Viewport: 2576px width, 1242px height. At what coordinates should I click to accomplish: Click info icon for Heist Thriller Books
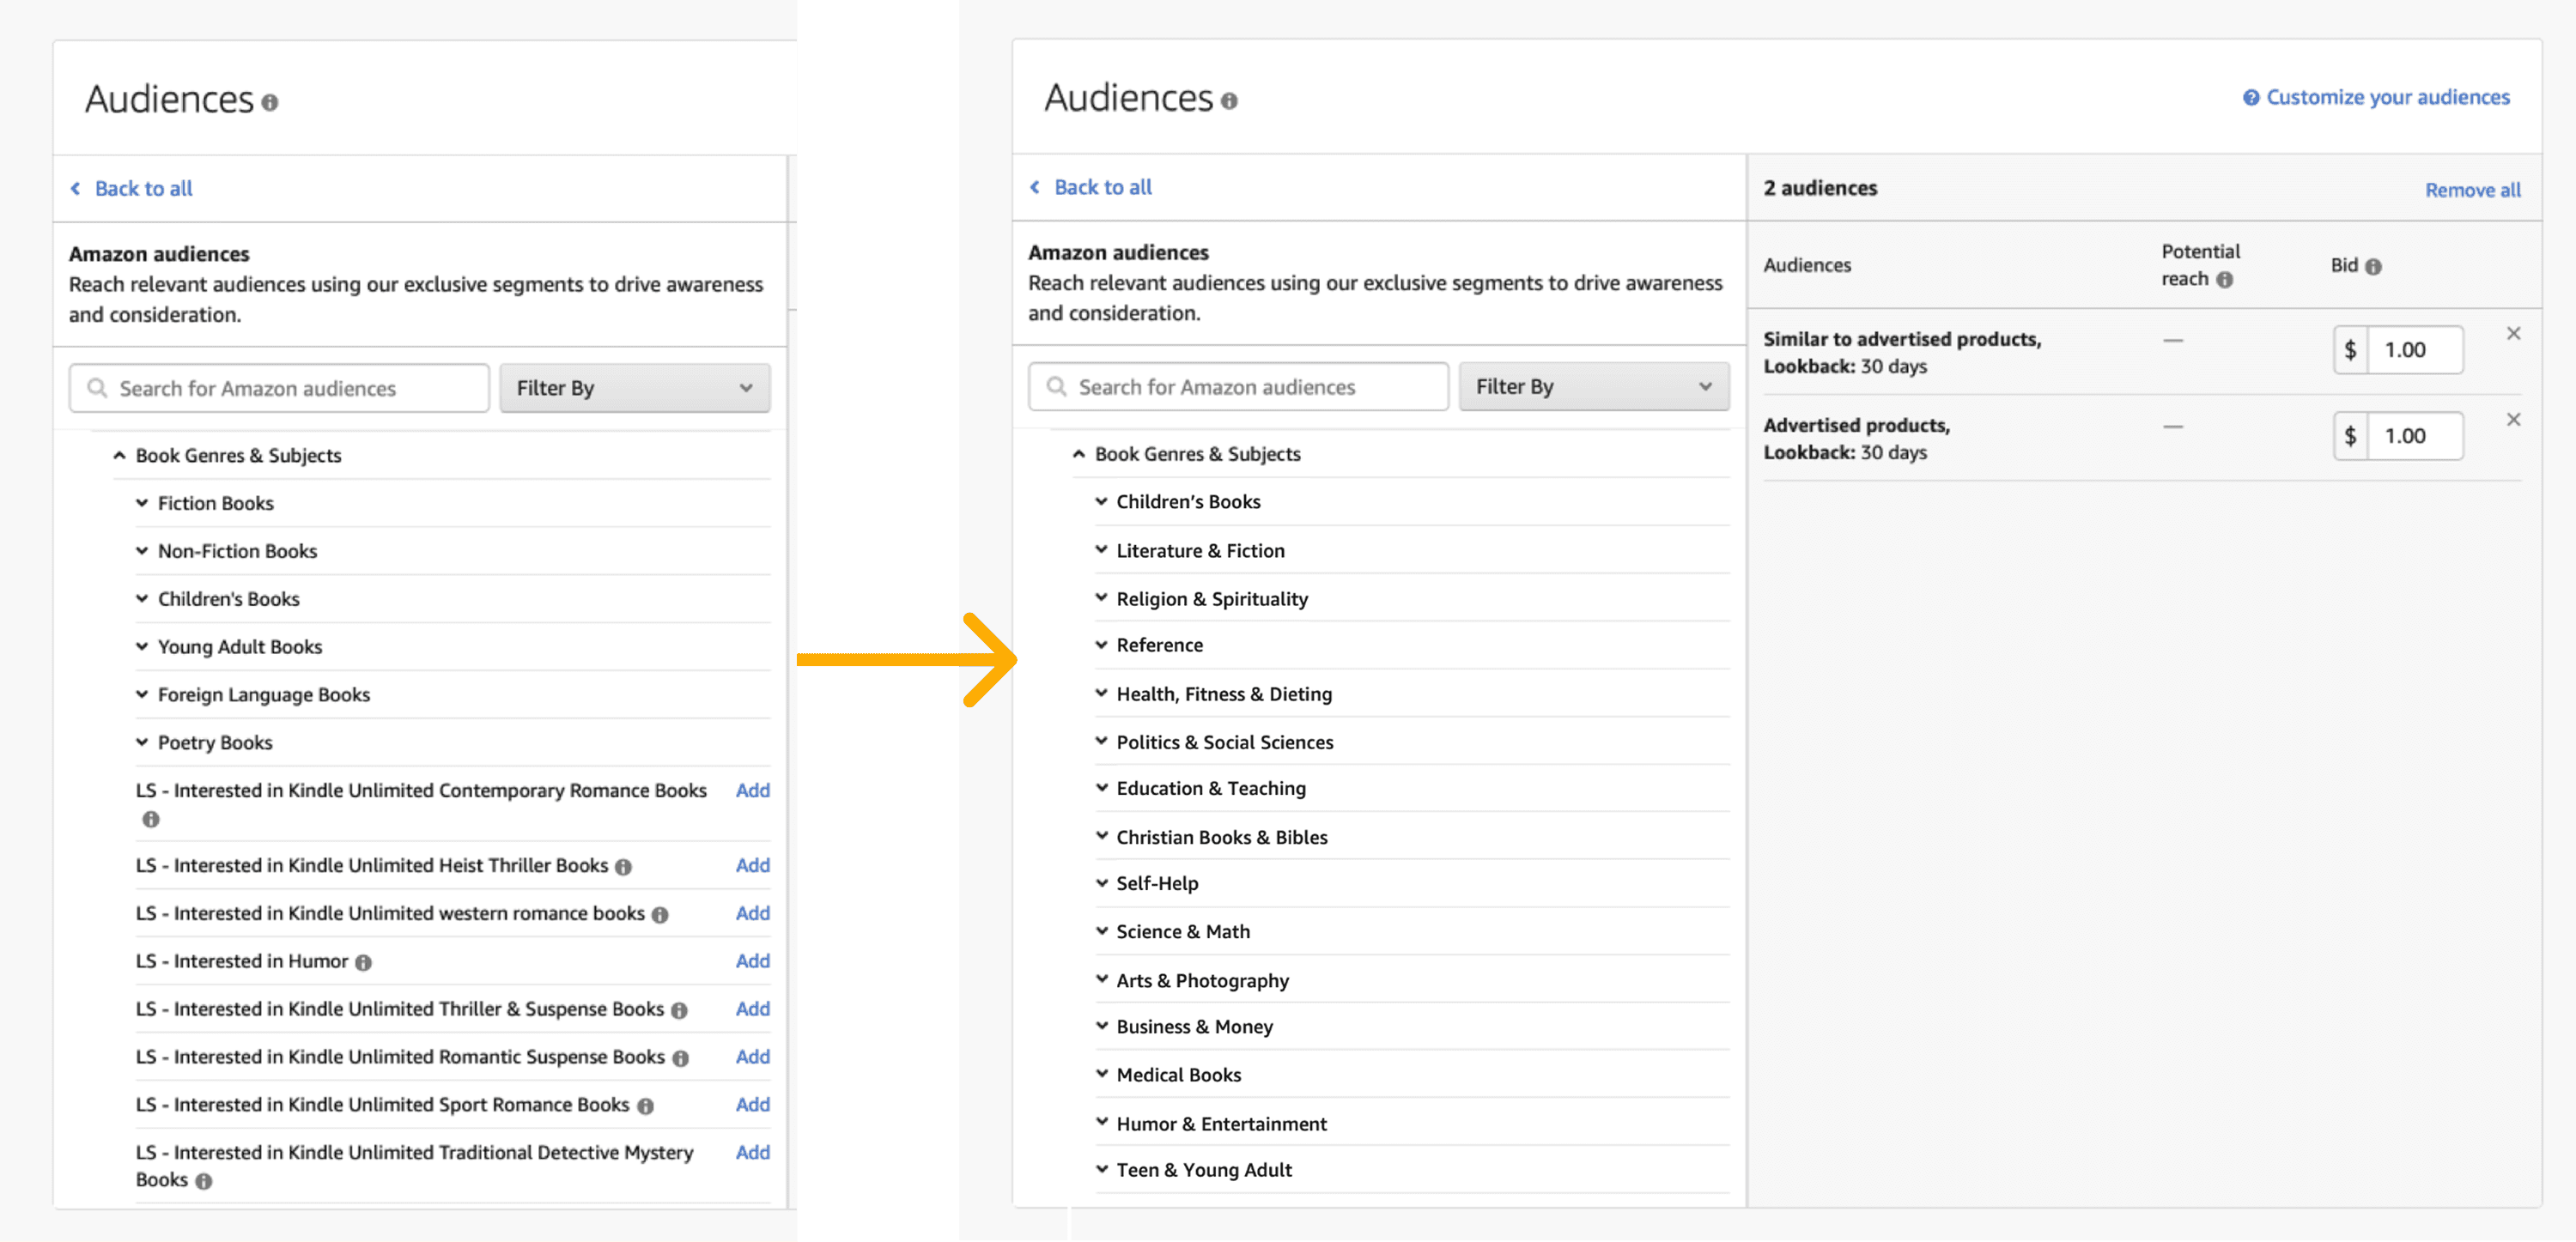[x=623, y=867]
